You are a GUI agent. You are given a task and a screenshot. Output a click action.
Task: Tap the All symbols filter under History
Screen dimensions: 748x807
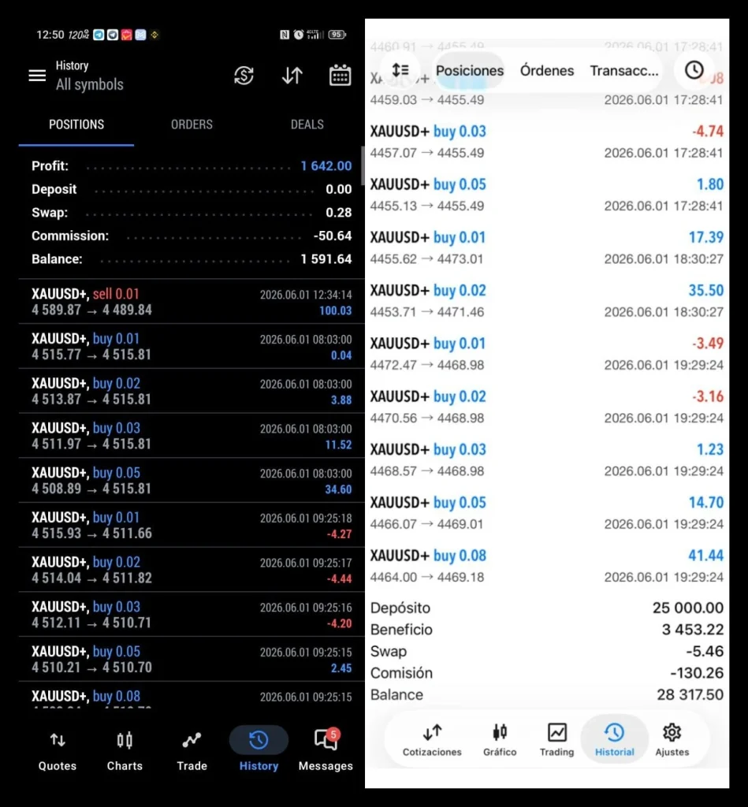pos(90,84)
